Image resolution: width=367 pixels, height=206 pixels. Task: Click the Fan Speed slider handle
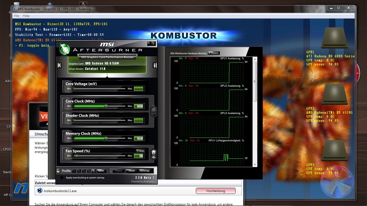pyautogui.click(x=77, y=156)
